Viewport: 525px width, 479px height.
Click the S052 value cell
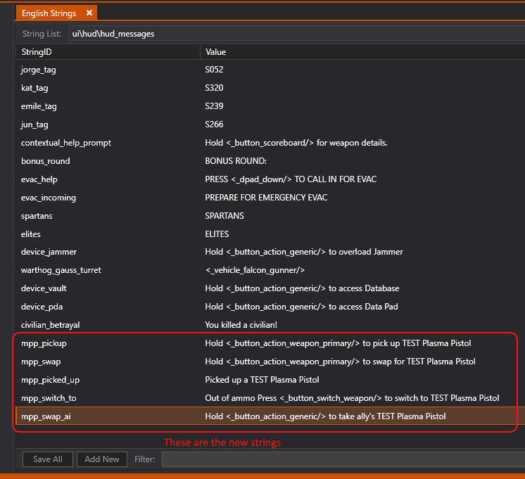[214, 70]
